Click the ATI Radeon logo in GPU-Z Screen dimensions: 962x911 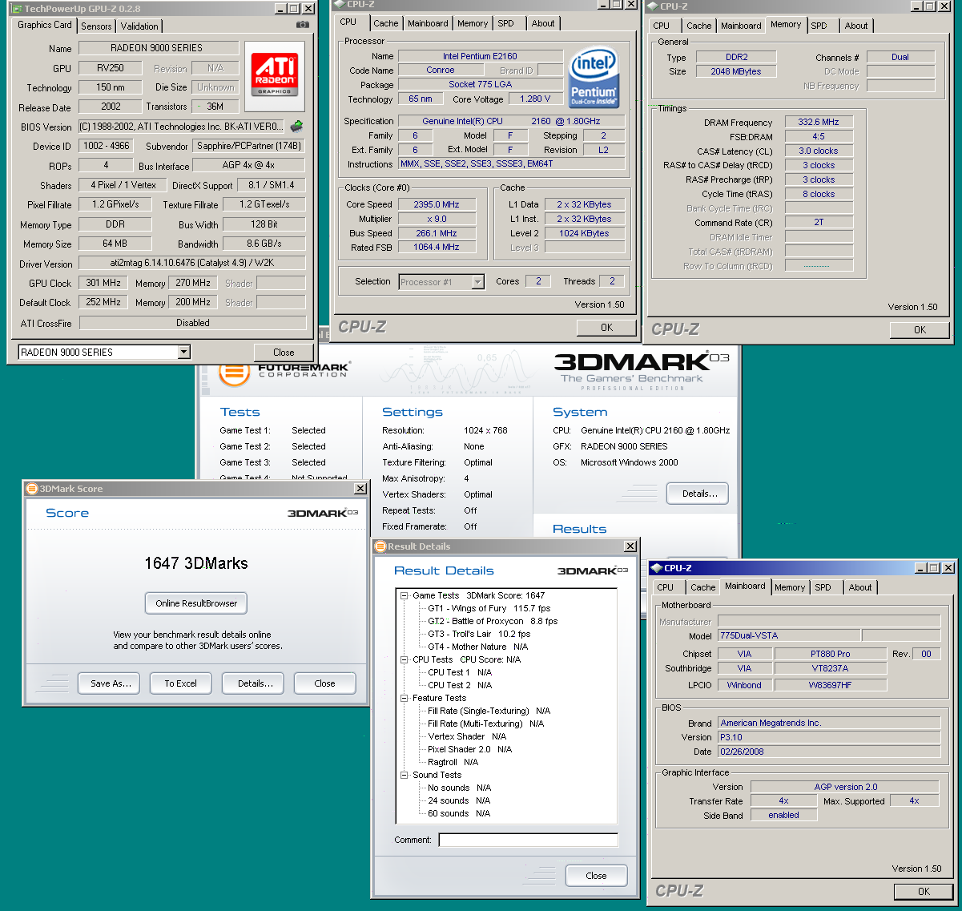pyautogui.click(x=275, y=75)
